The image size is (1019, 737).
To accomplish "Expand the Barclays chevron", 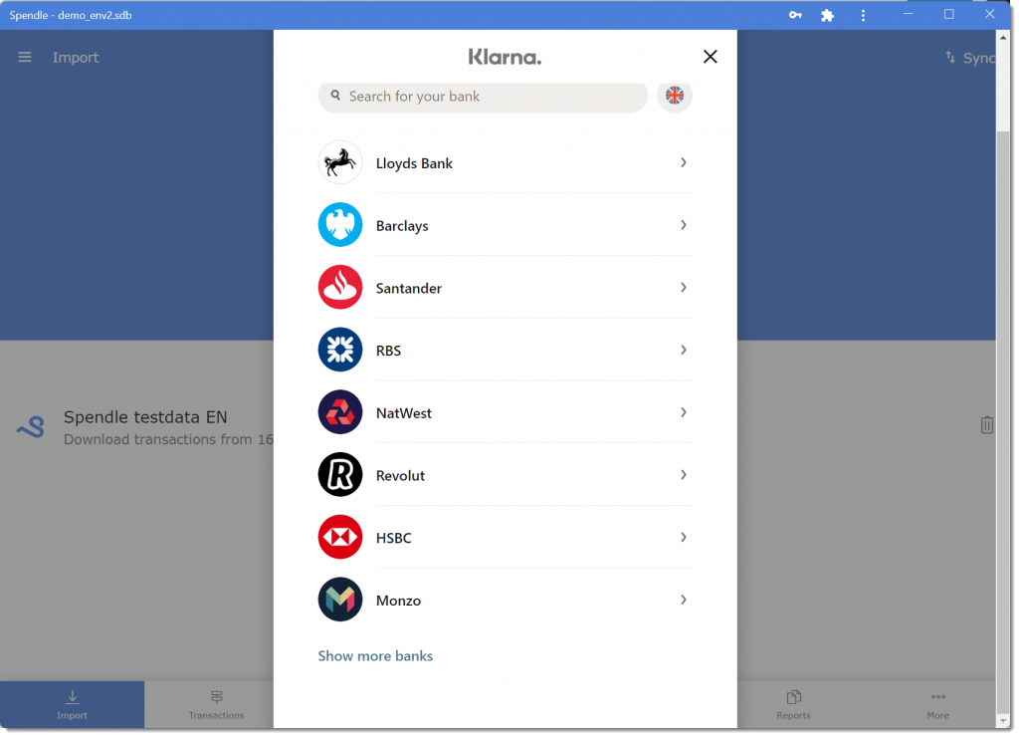I will click(683, 225).
